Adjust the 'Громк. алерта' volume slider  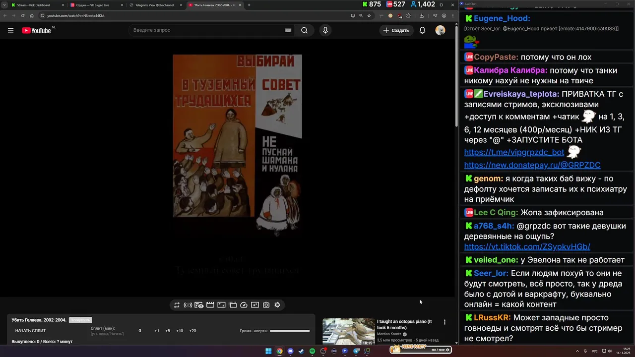tap(290, 331)
